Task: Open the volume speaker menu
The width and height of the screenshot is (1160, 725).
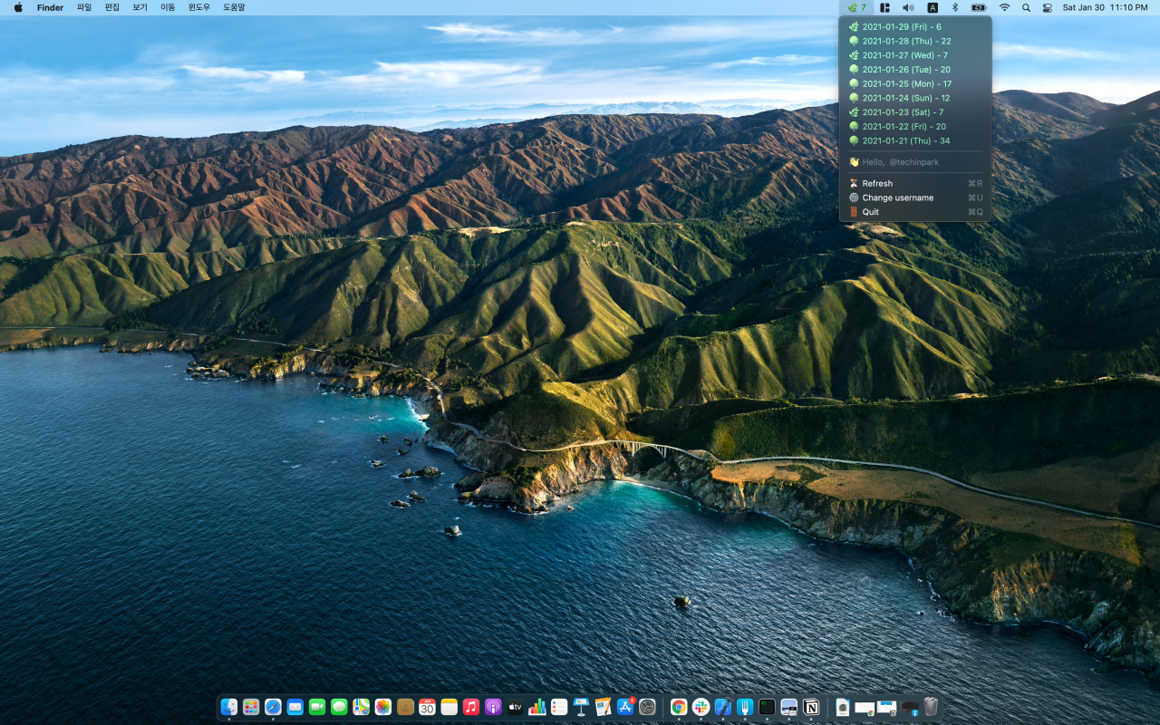Action: 909,7
